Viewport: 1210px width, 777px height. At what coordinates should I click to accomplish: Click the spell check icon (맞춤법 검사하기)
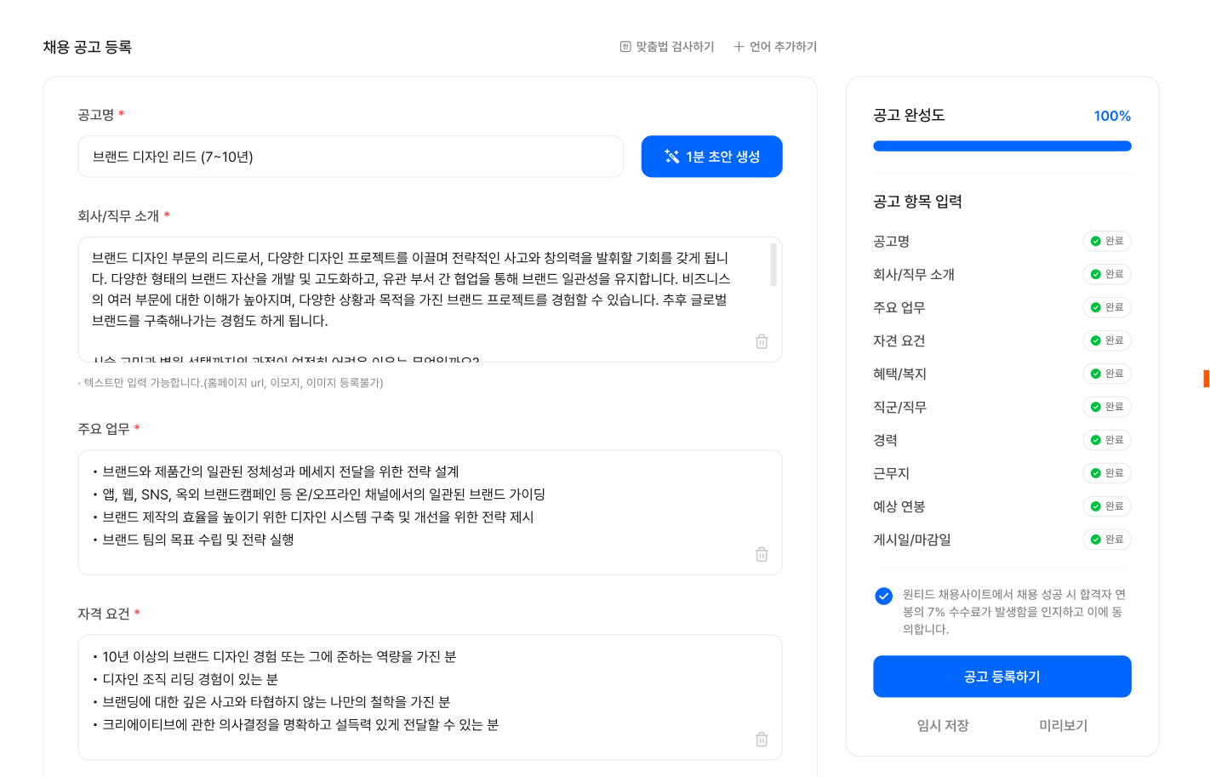(x=625, y=47)
